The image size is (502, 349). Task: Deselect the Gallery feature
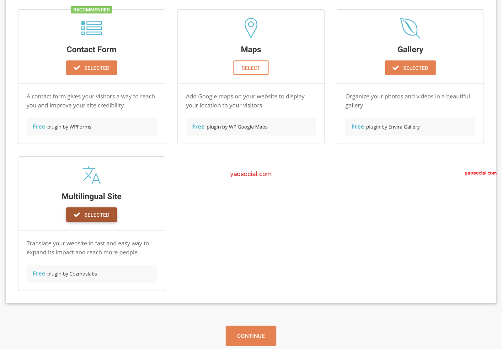click(x=410, y=68)
